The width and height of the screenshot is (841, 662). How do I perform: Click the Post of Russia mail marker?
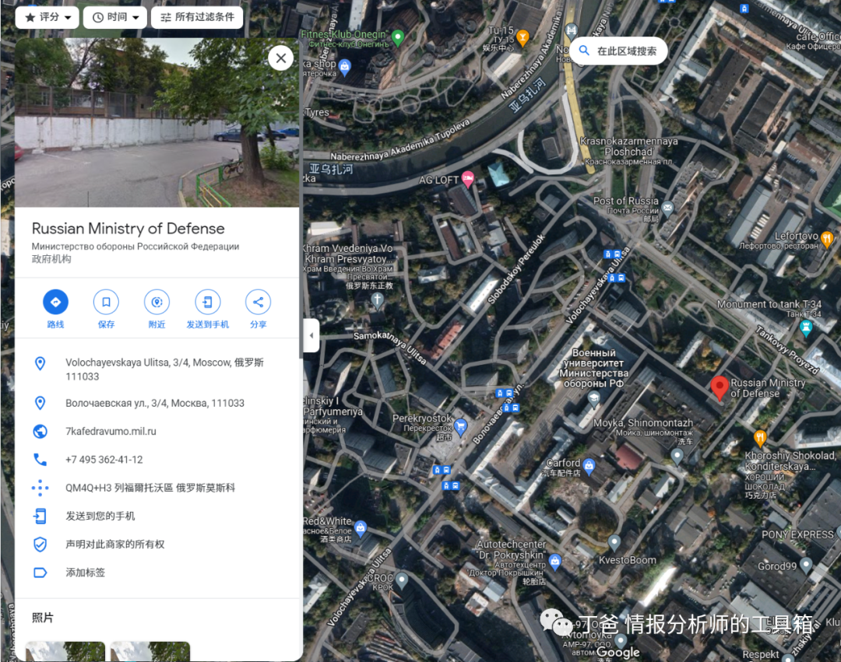tap(667, 208)
